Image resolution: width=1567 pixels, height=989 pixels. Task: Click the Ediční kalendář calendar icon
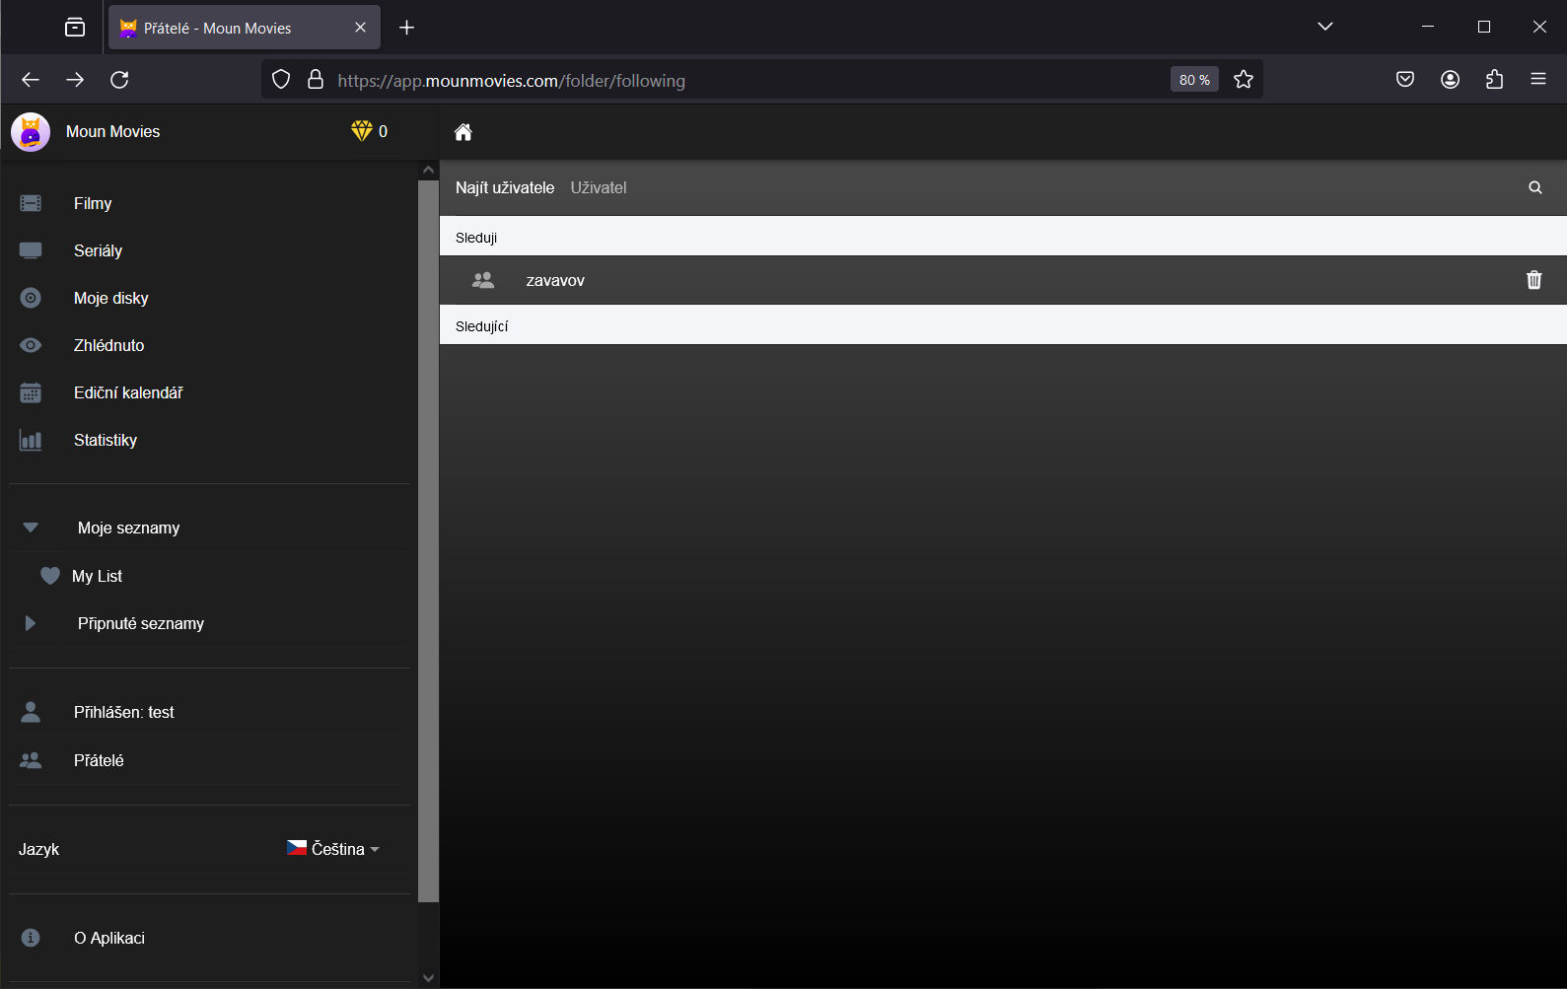pyautogui.click(x=31, y=392)
